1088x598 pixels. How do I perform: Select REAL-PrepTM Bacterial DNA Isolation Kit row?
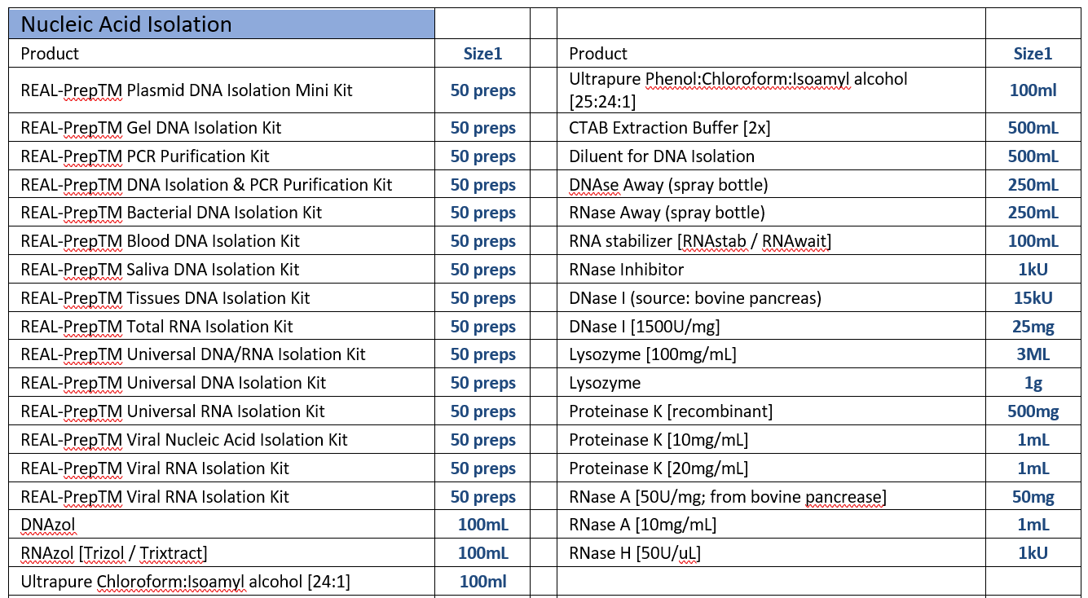[171, 213]
